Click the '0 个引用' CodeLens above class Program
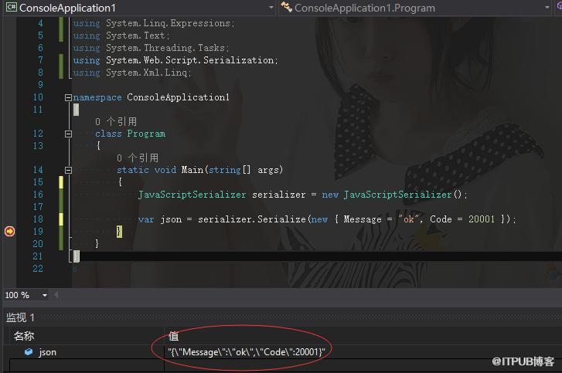Screen dimensions: 562x373 tap(116, 122)
